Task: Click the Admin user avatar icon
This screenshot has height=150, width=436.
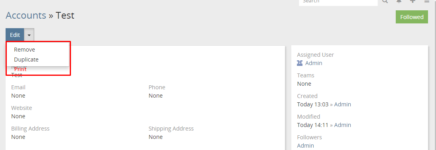Action: 300,63
